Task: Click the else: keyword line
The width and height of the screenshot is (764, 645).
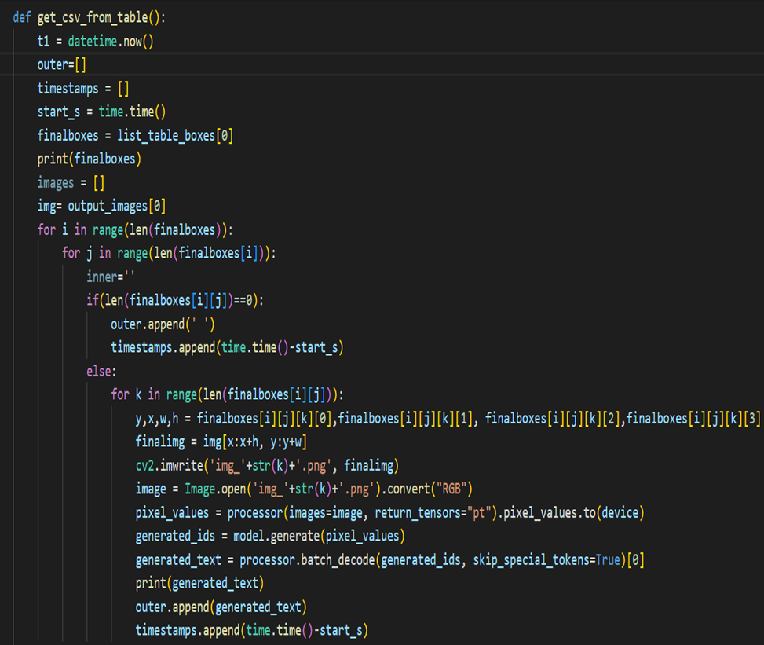Action: (101, 372)
